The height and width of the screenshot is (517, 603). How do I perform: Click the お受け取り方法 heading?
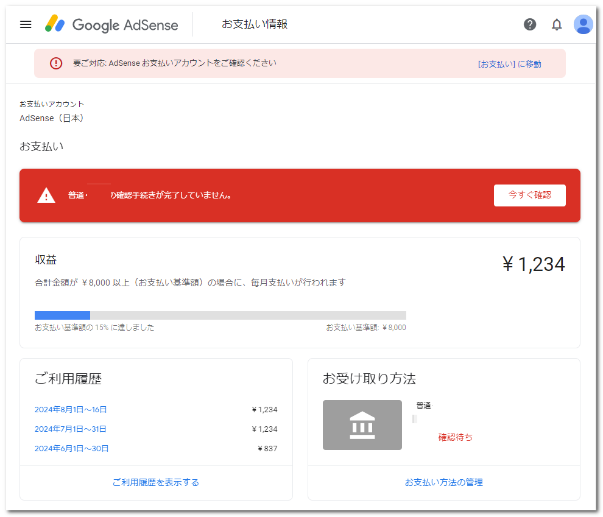(369, 379)
